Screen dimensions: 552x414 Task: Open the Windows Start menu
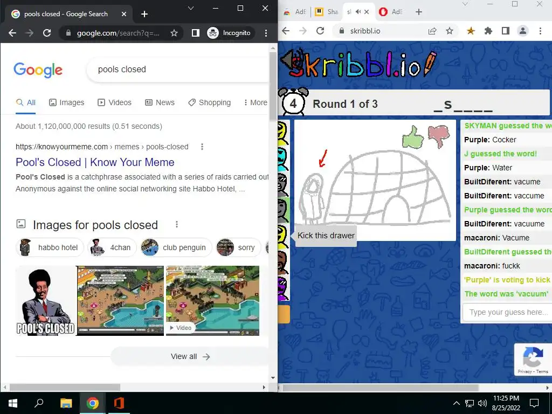(13, 403)
